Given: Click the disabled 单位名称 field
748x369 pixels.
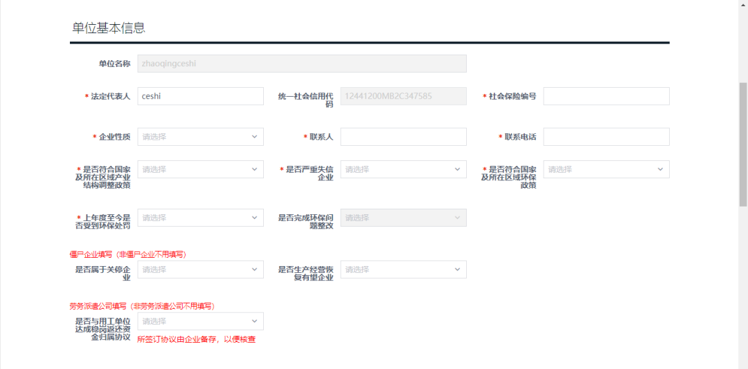Looking at the screenshot, I should click(302, 64).
